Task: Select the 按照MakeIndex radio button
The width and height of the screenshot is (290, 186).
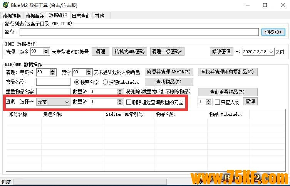Action: click(105, 82)
